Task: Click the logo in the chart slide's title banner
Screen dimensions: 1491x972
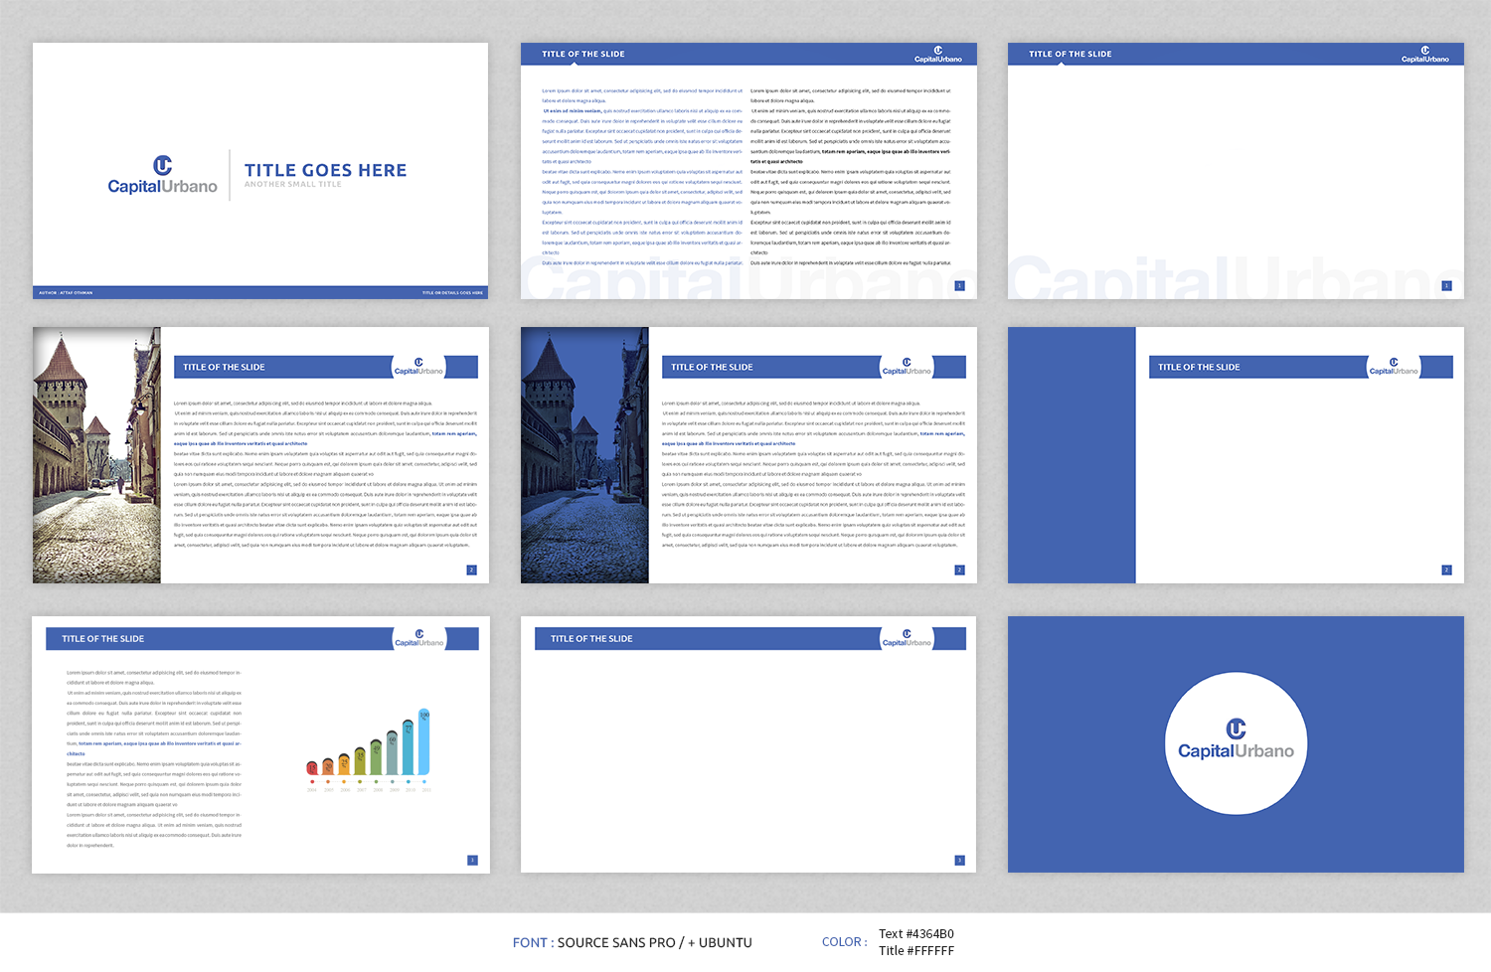Action: 417,639
